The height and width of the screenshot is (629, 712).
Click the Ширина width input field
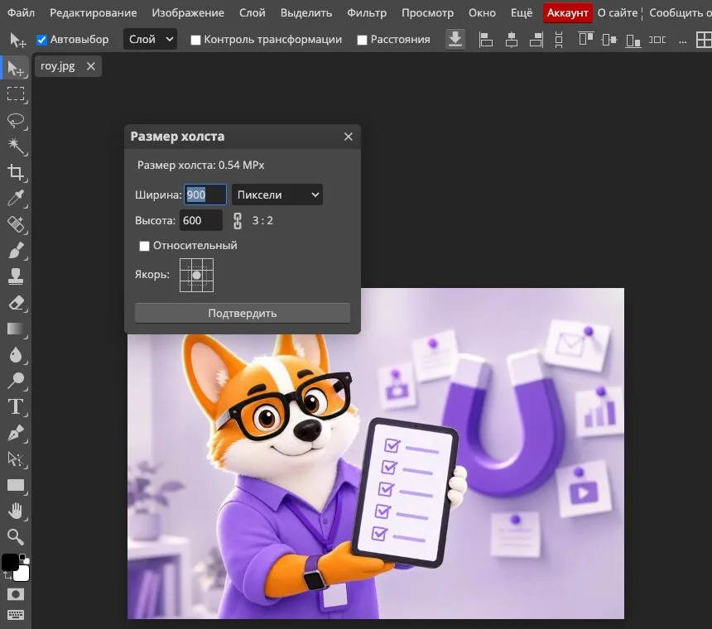pos(204,194)
